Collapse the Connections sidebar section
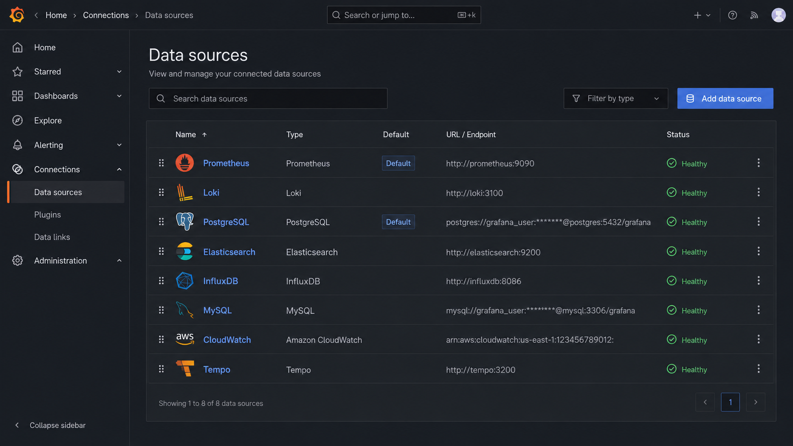The image size is (793, 446). tap(119, 169)
